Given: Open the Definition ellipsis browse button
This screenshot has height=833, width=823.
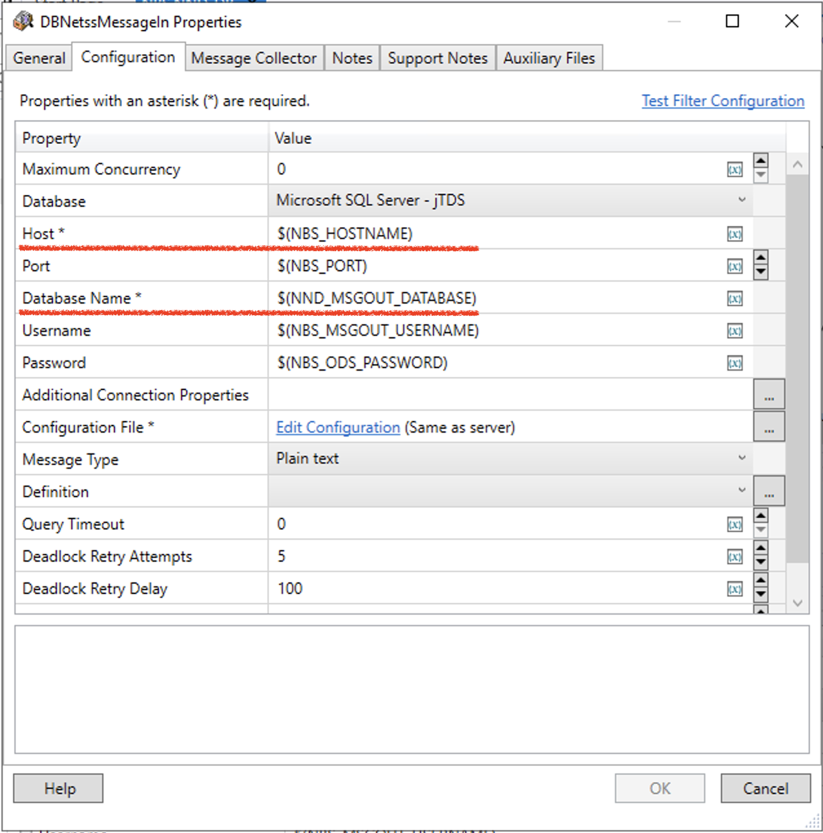Looking at the screenshot, I should pyautogui.click(x=769, y=491).
